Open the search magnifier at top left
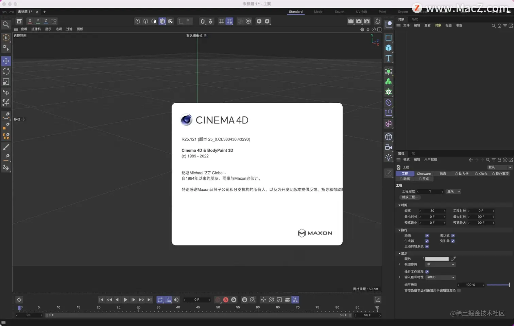The height and width of the screenshot is (326, 514). (x=6, y=24)
